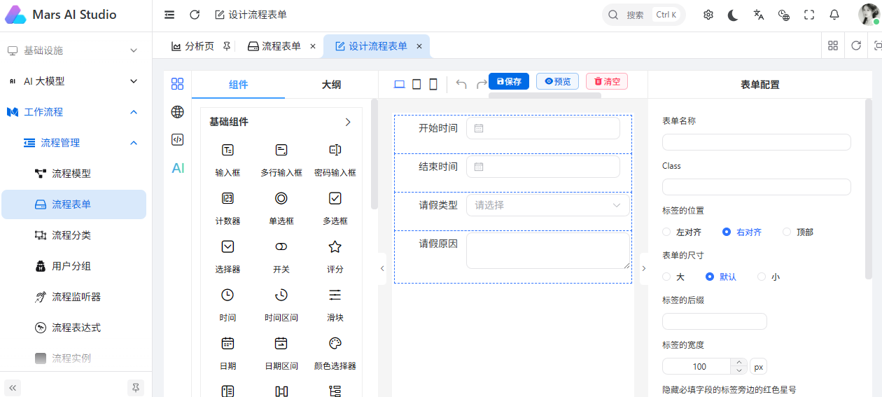Add the 颜色选择器 component
This screenshot has height=397, width=882.
(x=335, y=354)
